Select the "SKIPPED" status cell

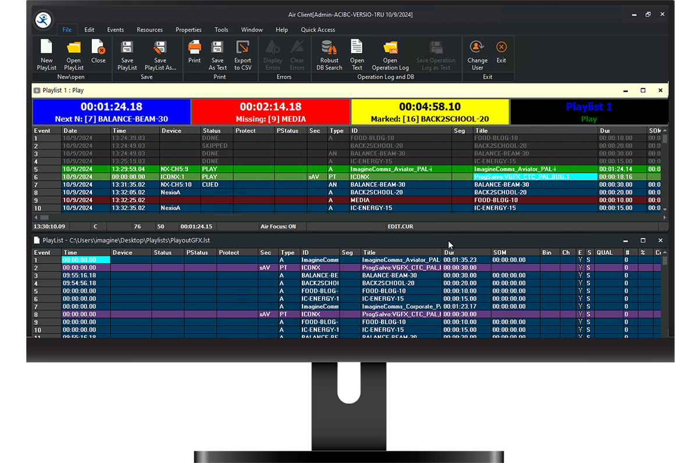[x=216, y=146]
